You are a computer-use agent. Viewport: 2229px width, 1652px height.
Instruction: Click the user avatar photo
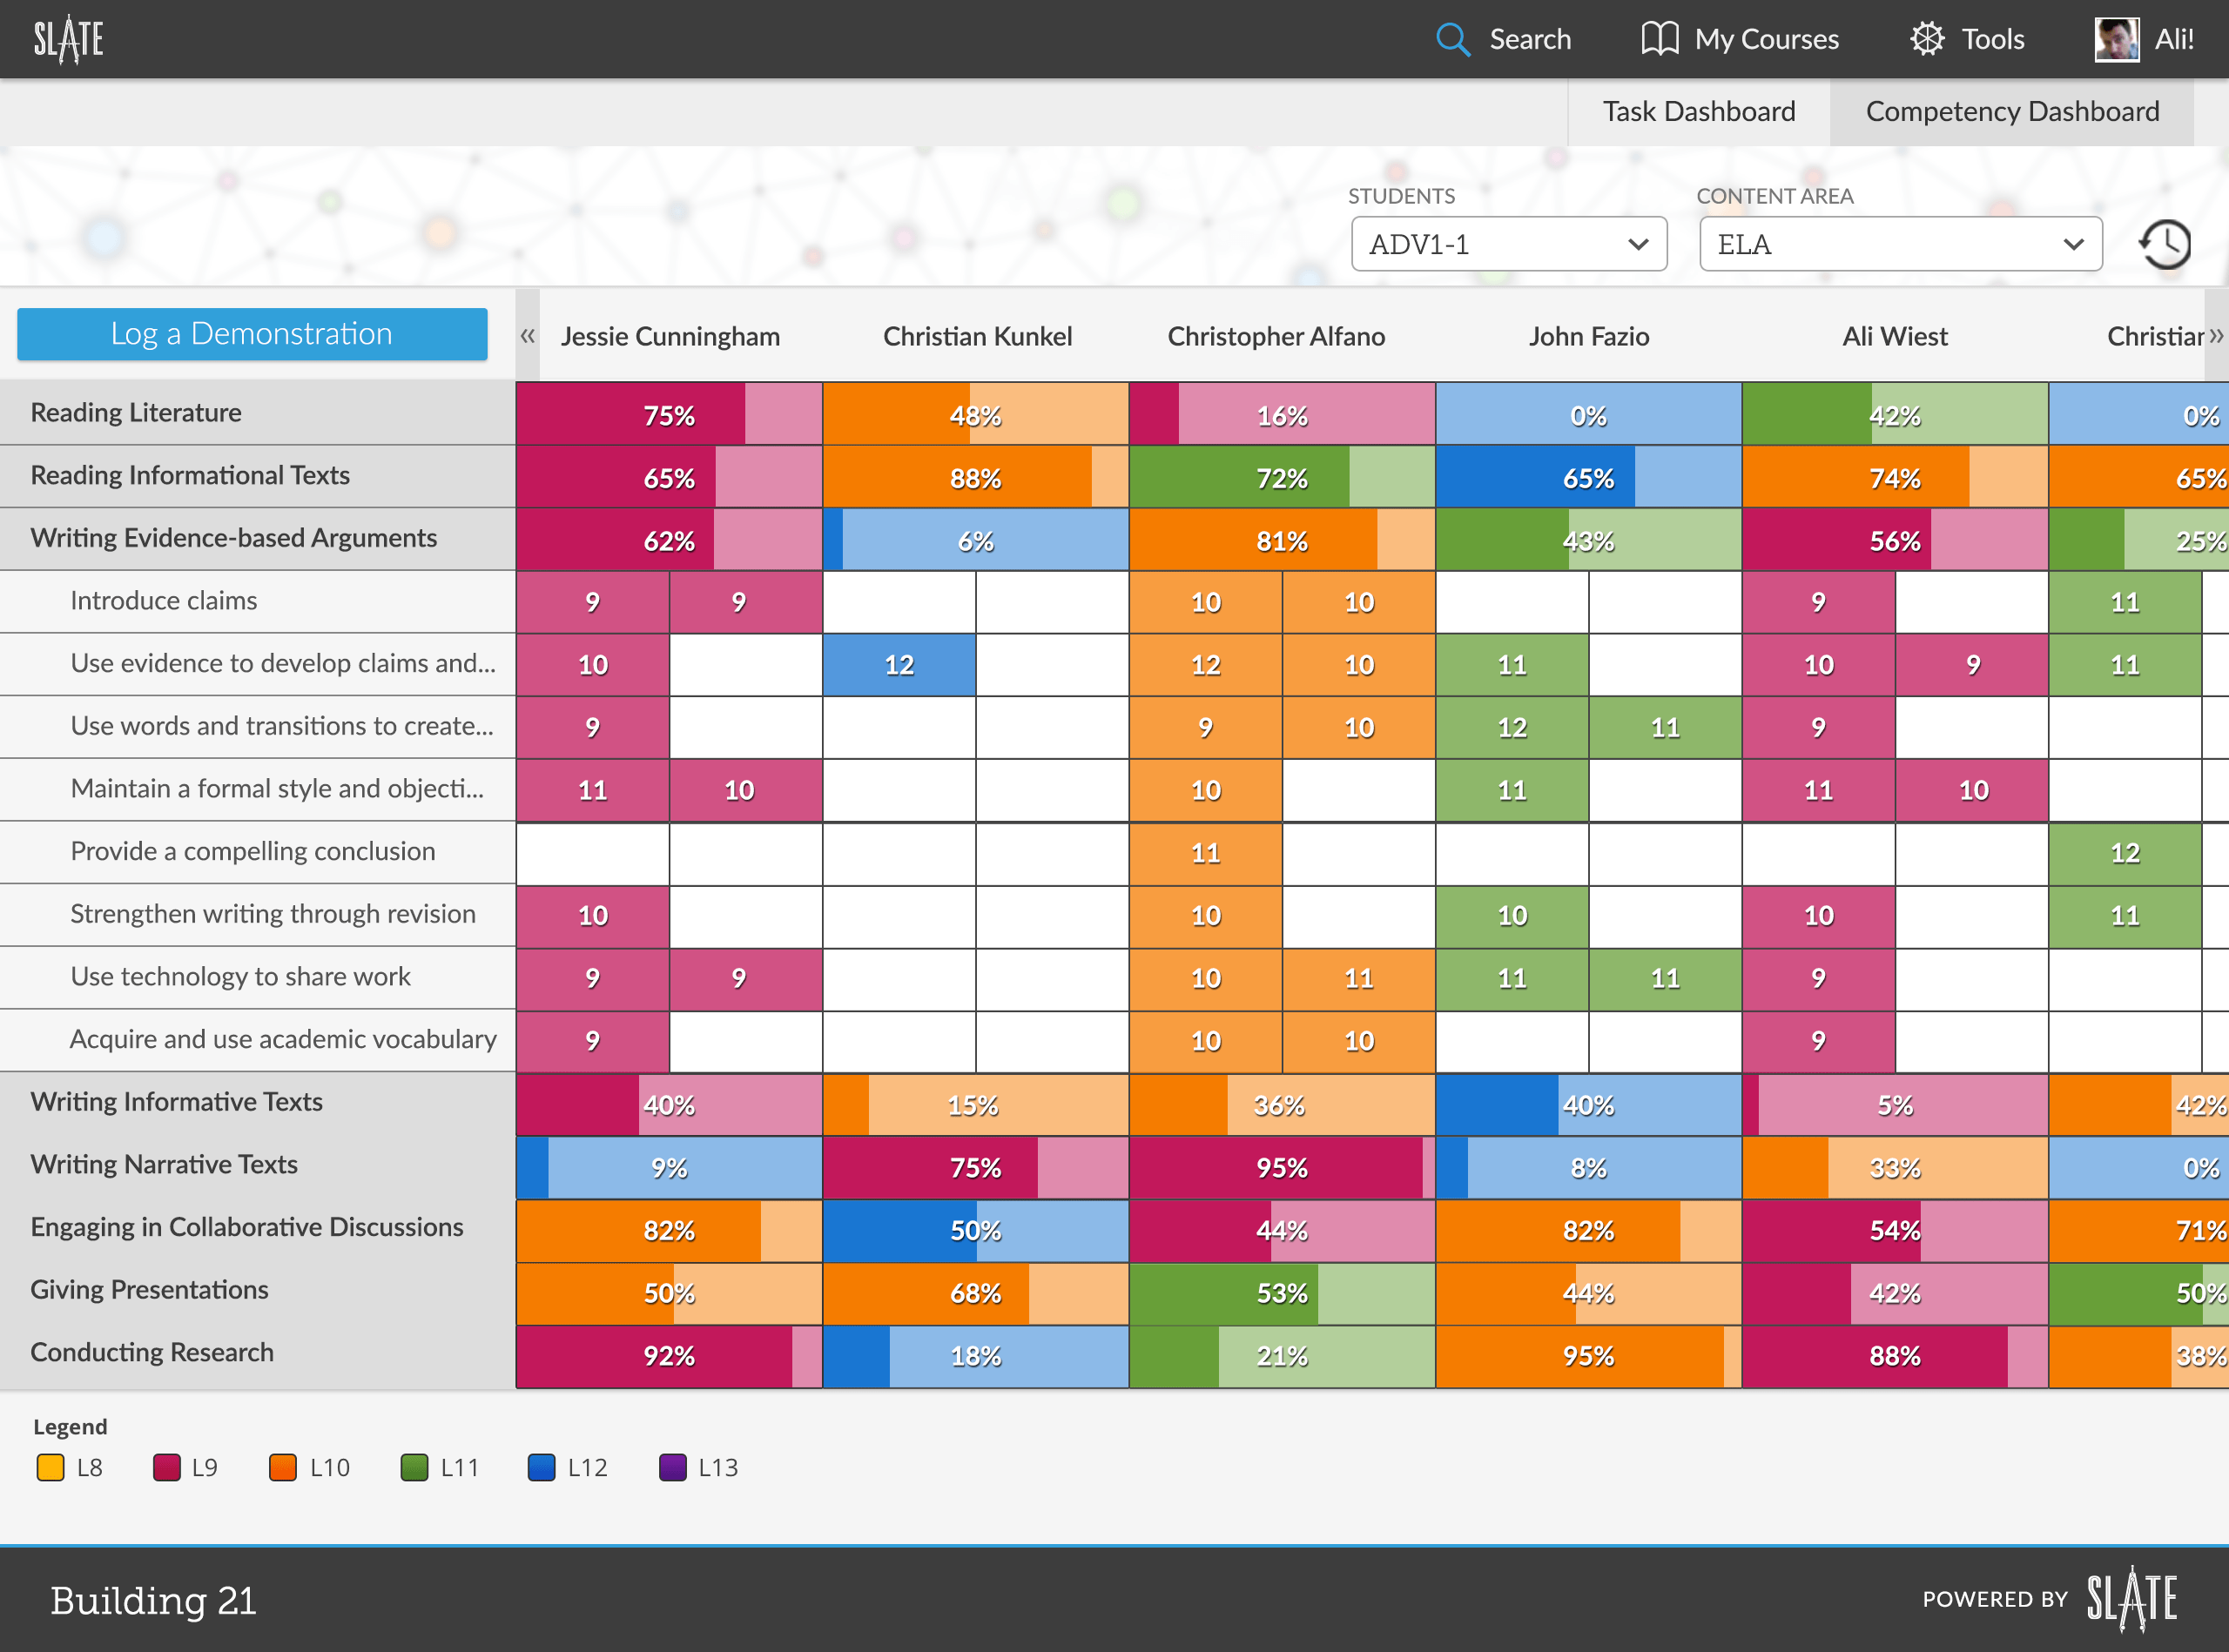pyautogui.click(x=2117, y=39)
